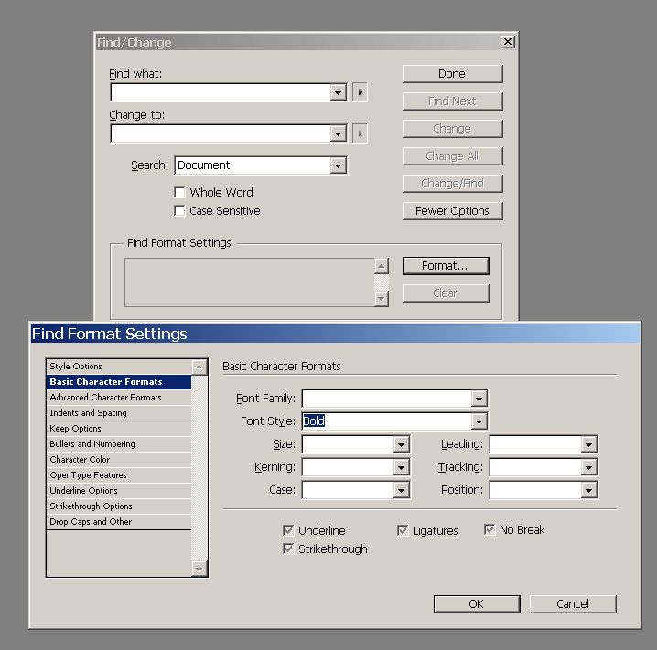Expand the Find what history dropdown
The width and height of the screenshot is (657, 650).
coord(338,92)
